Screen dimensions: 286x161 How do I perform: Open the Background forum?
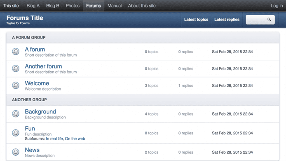click(x=40, y=111)
